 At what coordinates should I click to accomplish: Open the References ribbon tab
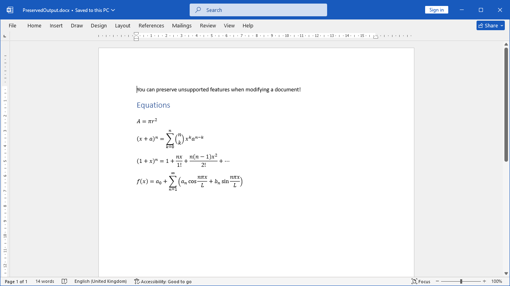pyautogui.click(x=151, y=25)
